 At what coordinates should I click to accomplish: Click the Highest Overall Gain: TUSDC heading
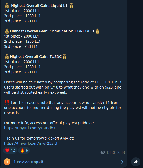(36, 57)
